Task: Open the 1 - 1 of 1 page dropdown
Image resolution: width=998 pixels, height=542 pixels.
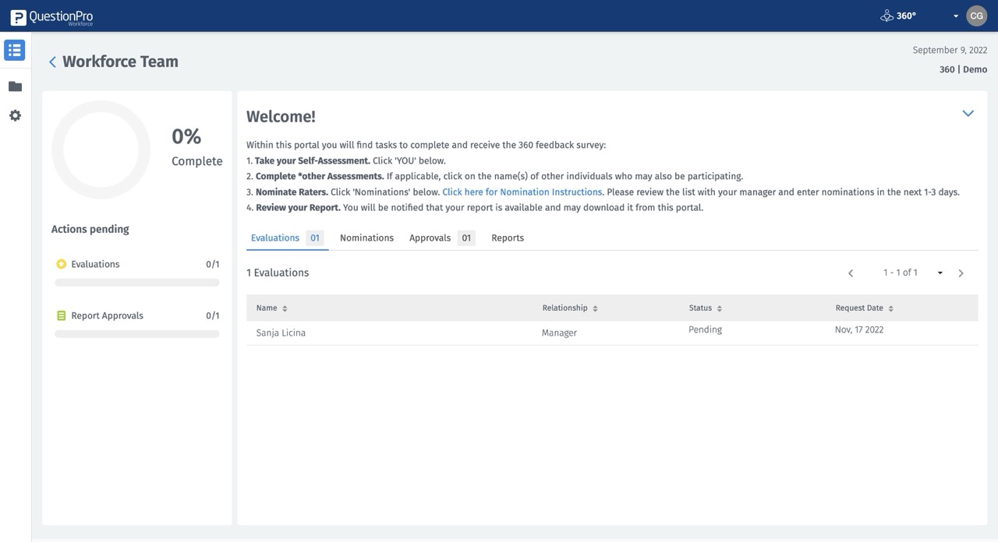Action: (940, 273)
